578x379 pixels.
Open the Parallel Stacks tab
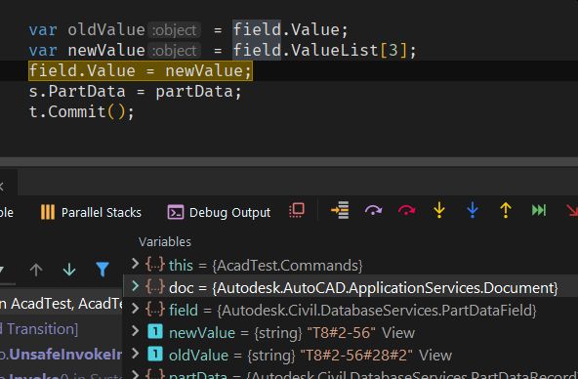[x=91, y=212]
